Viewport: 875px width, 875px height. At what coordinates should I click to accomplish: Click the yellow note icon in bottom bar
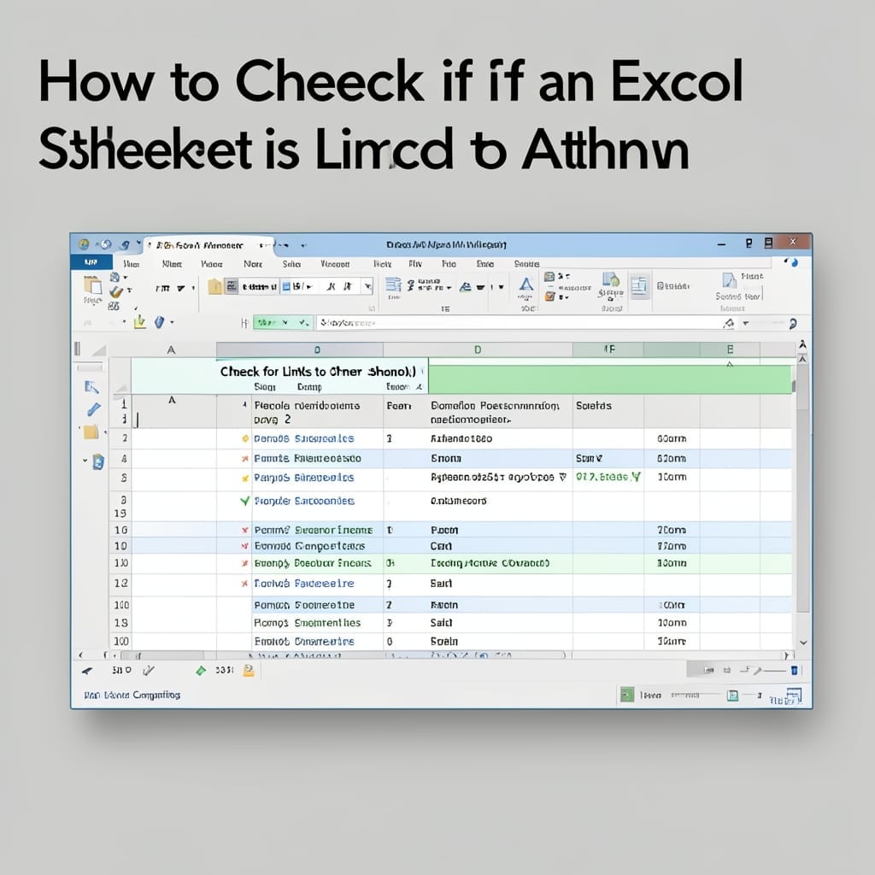[249, 670]
